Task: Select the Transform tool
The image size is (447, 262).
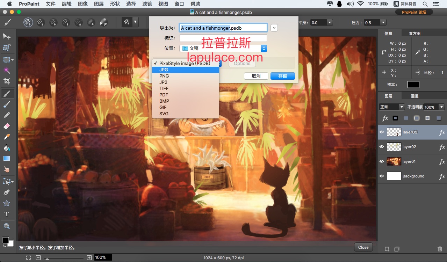Action: [x=7, y=48]
